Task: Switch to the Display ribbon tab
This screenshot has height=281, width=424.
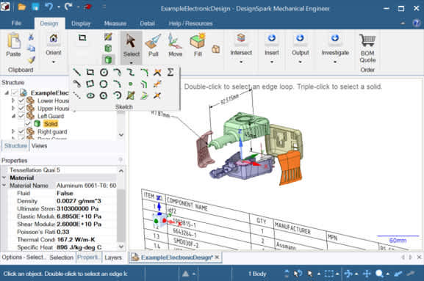Action: point(81,23)
